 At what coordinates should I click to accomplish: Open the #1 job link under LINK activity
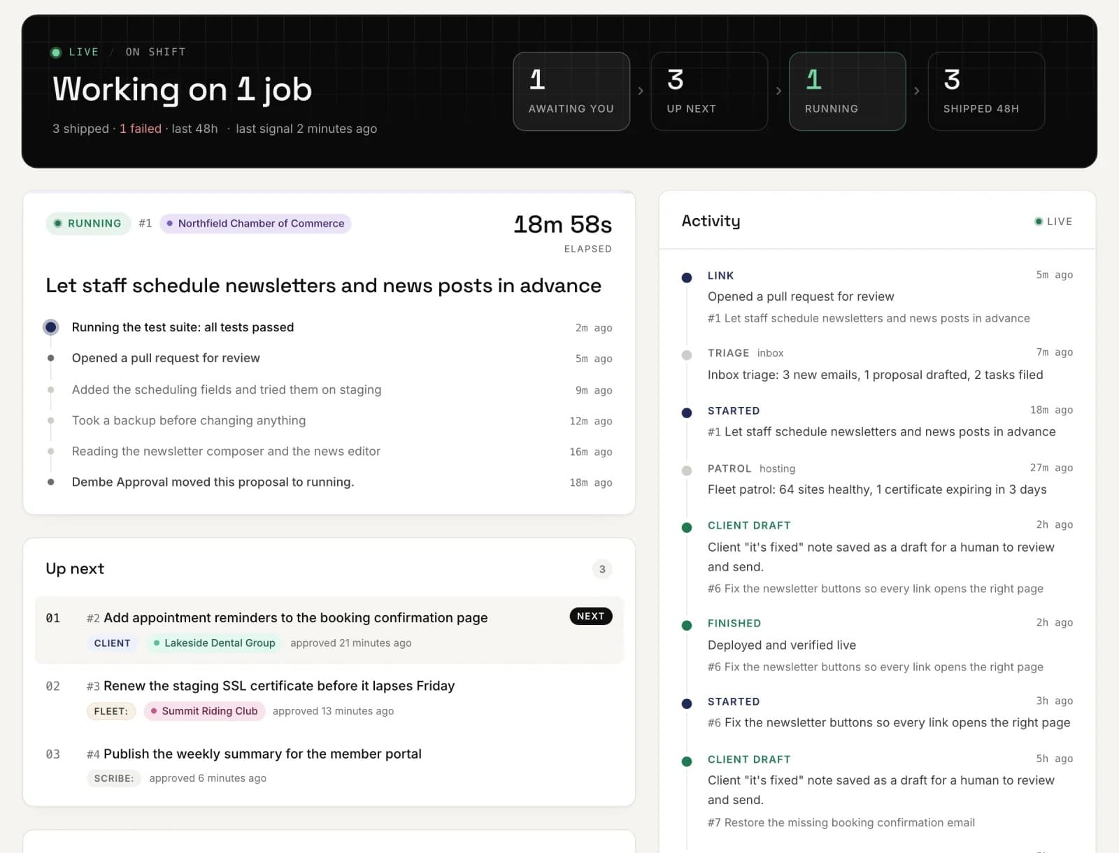(x=869, y=318)
